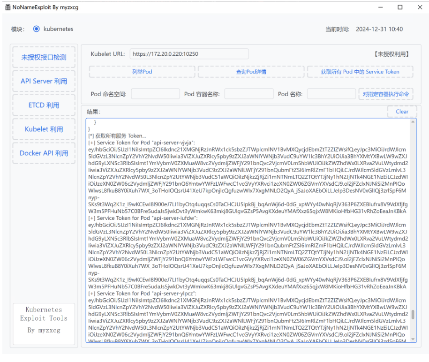Image resolution: width=429 pixels, height=362 pixels.
Task: Click the '[*] 获取所有服务 Token...' line
Action: 117,136
